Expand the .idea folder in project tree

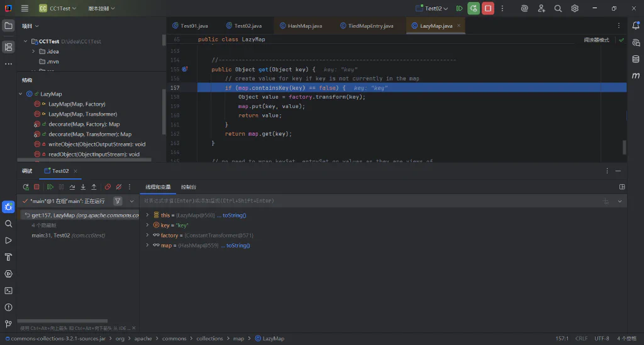click(33, 52)
